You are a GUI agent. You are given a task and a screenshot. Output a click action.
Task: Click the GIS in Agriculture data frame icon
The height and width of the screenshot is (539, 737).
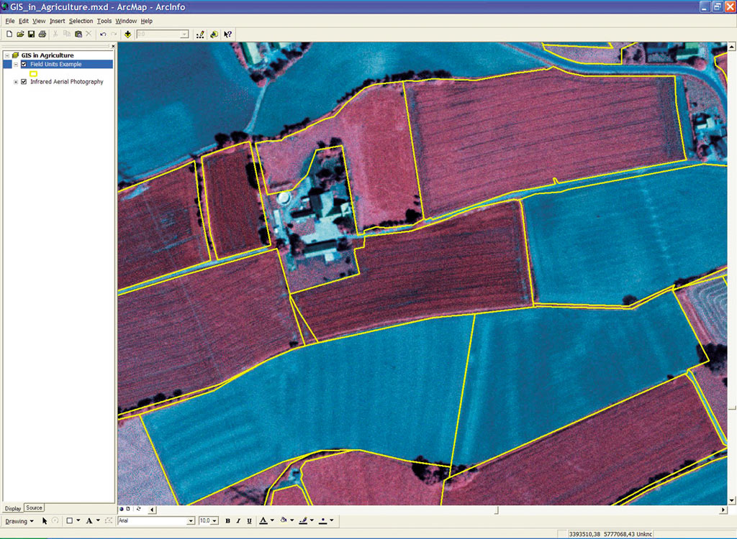point(16,55)
